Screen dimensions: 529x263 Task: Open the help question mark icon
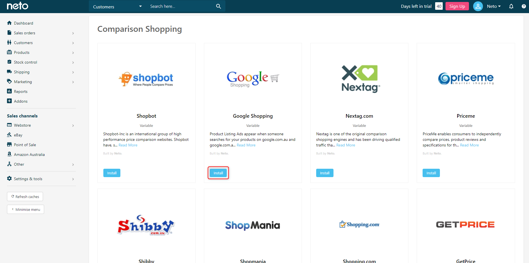click(x=524, y=6)
